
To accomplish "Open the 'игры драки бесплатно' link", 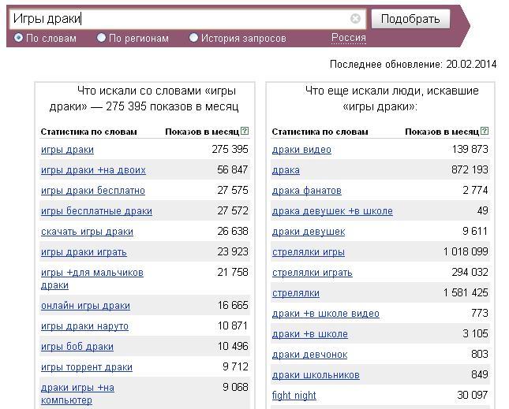I will (x=93, y=191).
